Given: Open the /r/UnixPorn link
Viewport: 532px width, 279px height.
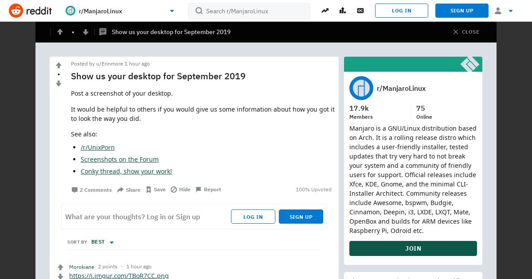Looking at the screenshot, I should click(98, 147).
